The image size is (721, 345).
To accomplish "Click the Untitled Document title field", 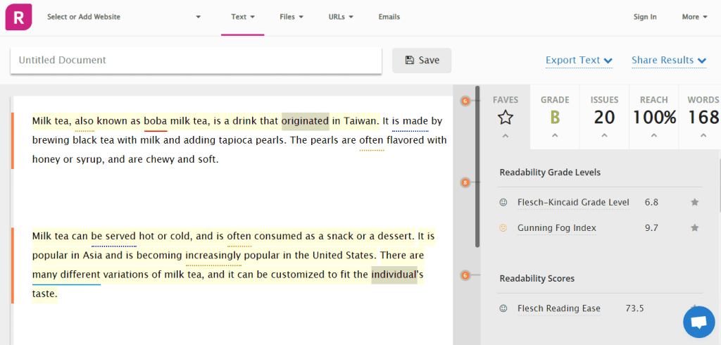I will (x=196, y=61).
